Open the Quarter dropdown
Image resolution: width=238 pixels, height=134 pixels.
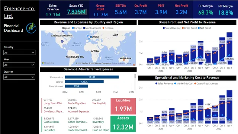[x=19, y=77]
